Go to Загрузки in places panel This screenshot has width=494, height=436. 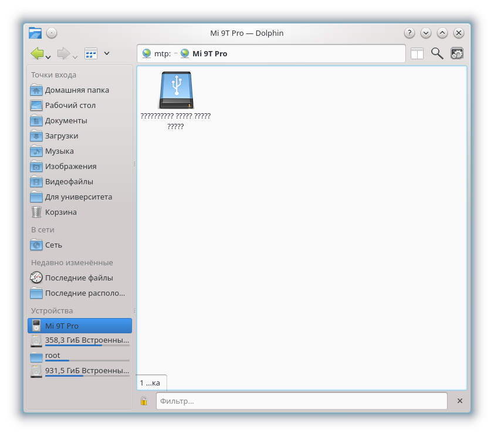tap(62, 136)
